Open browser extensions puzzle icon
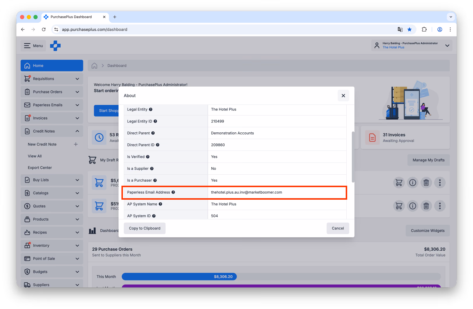The width and height of the screenshot is (473, 309). point(424,29)
